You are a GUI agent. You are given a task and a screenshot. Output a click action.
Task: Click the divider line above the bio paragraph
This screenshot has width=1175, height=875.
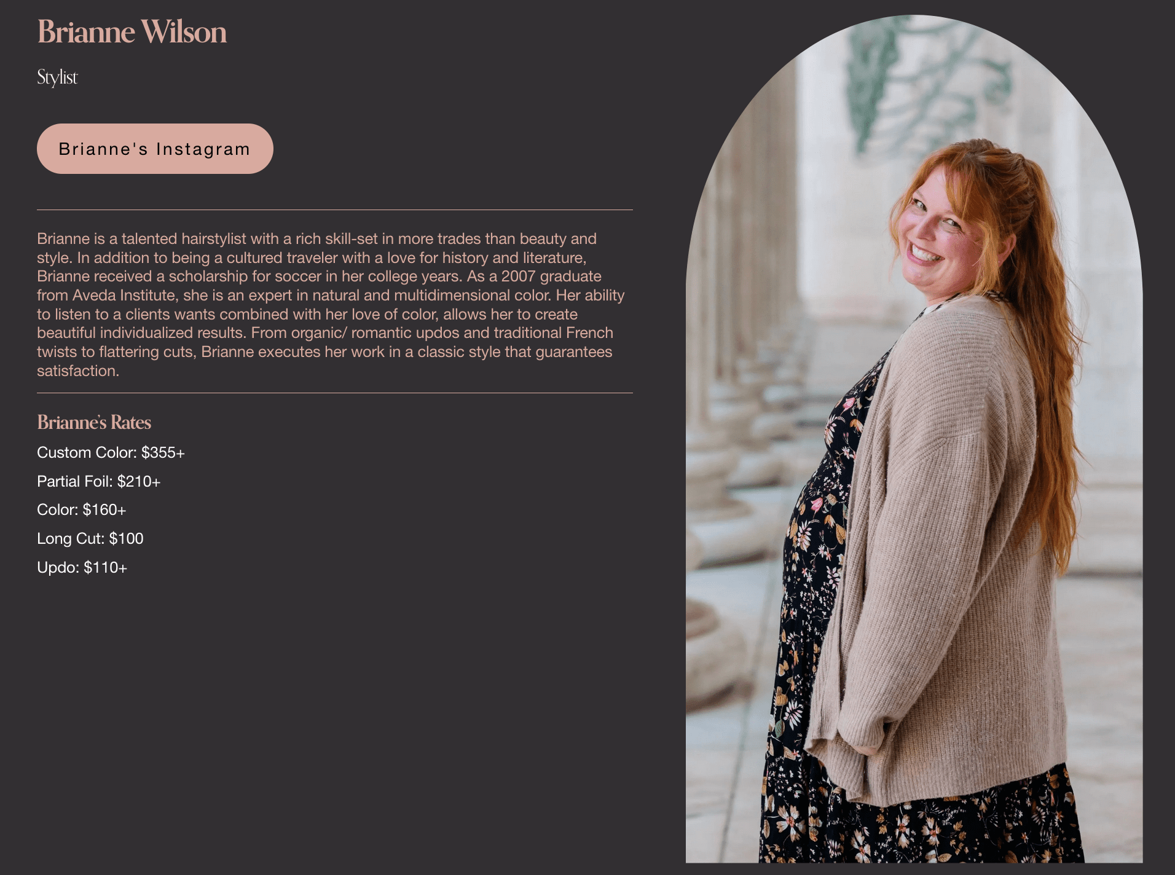coord(335,210)
